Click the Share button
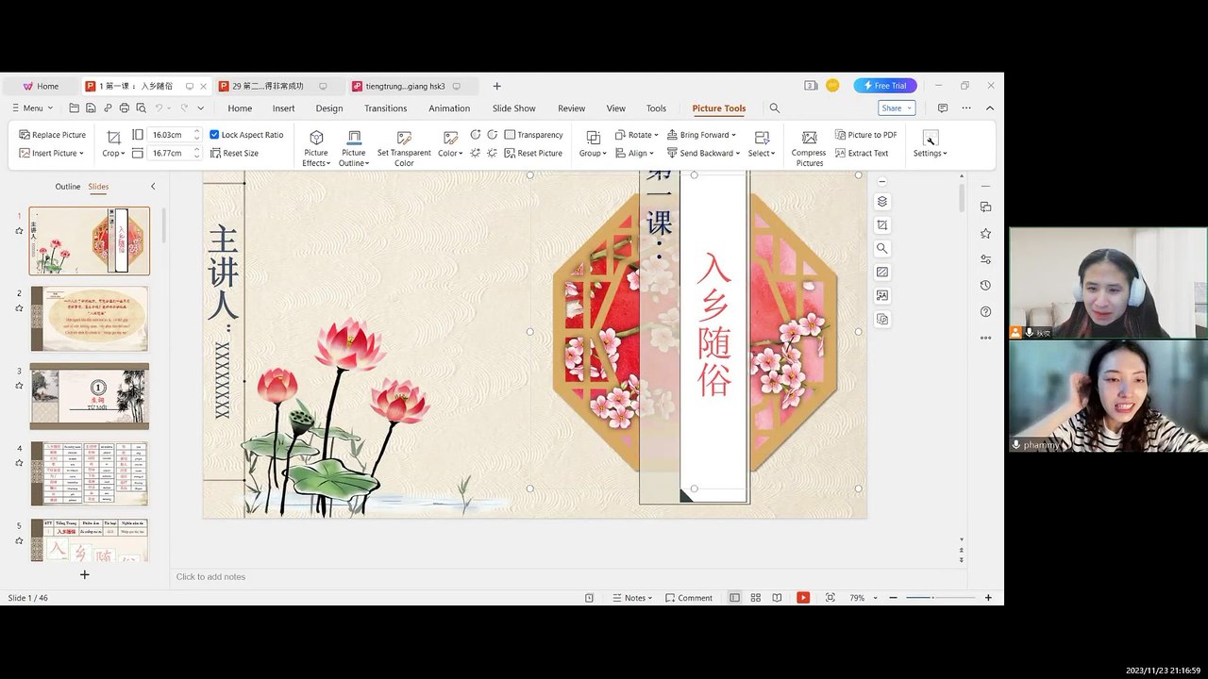Viewport: 1208px width, 679px height. pos(896,108)
